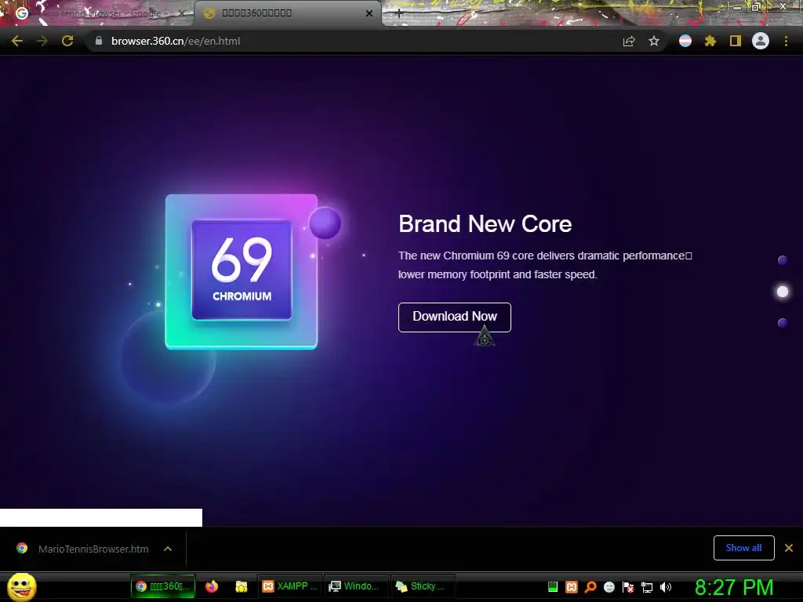
Task: Select the second active slide dot
Action: 783,292
